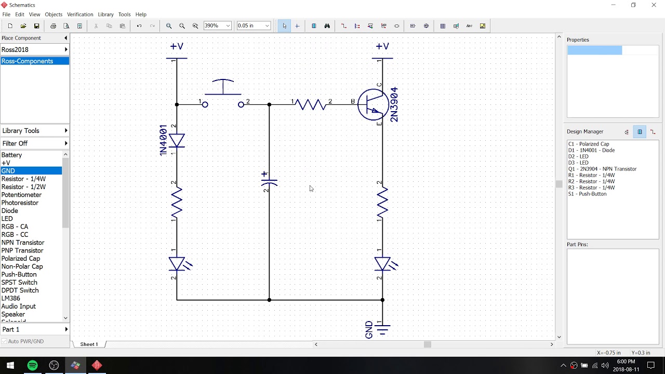
Task: Click the component list scrollbar down arrow
Action: pos(65,318)
